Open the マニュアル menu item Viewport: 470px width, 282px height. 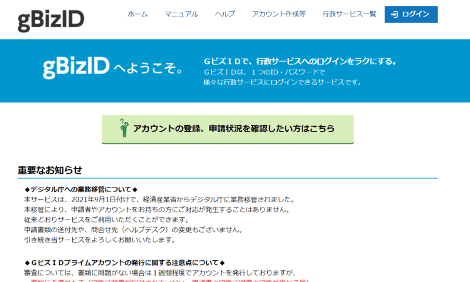point(182,14)
